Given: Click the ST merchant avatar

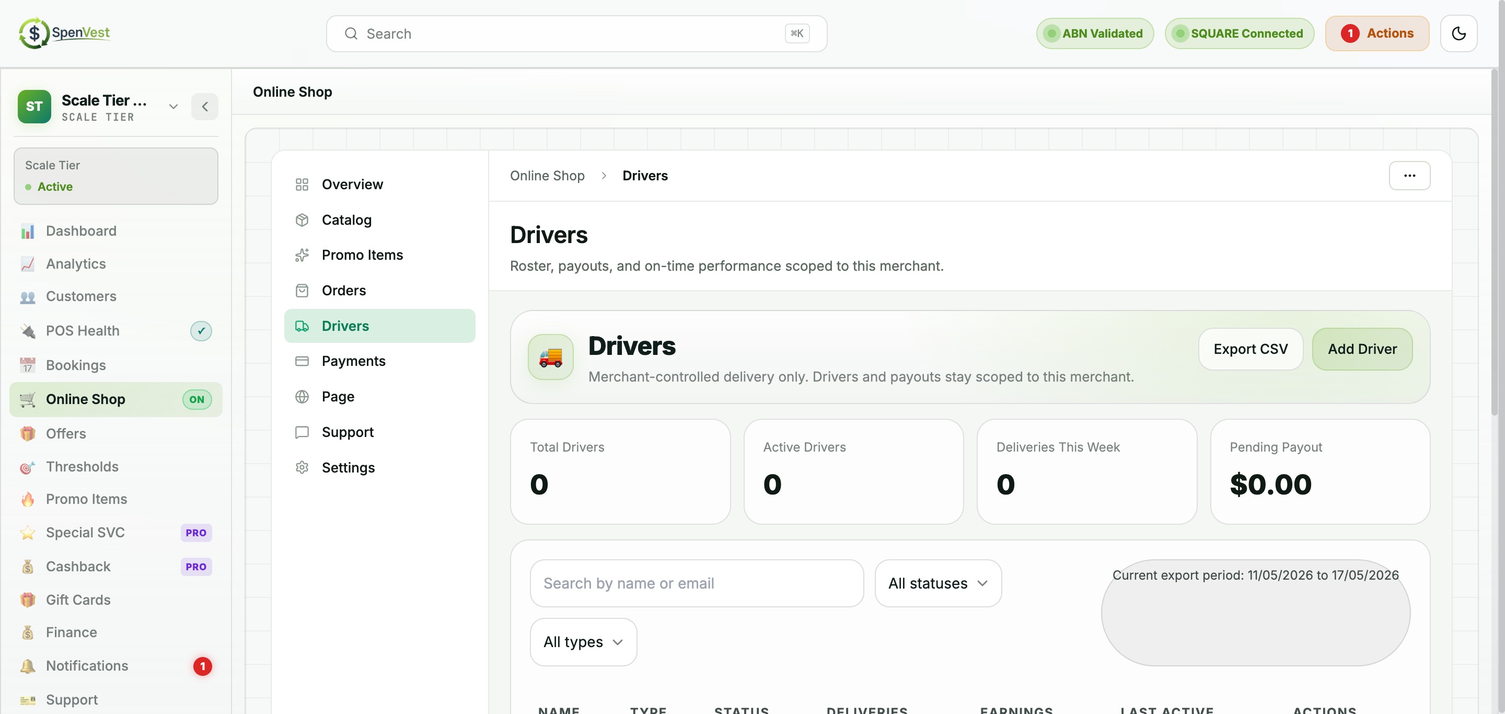Looking at the screenshot, I should coord(34,106).
